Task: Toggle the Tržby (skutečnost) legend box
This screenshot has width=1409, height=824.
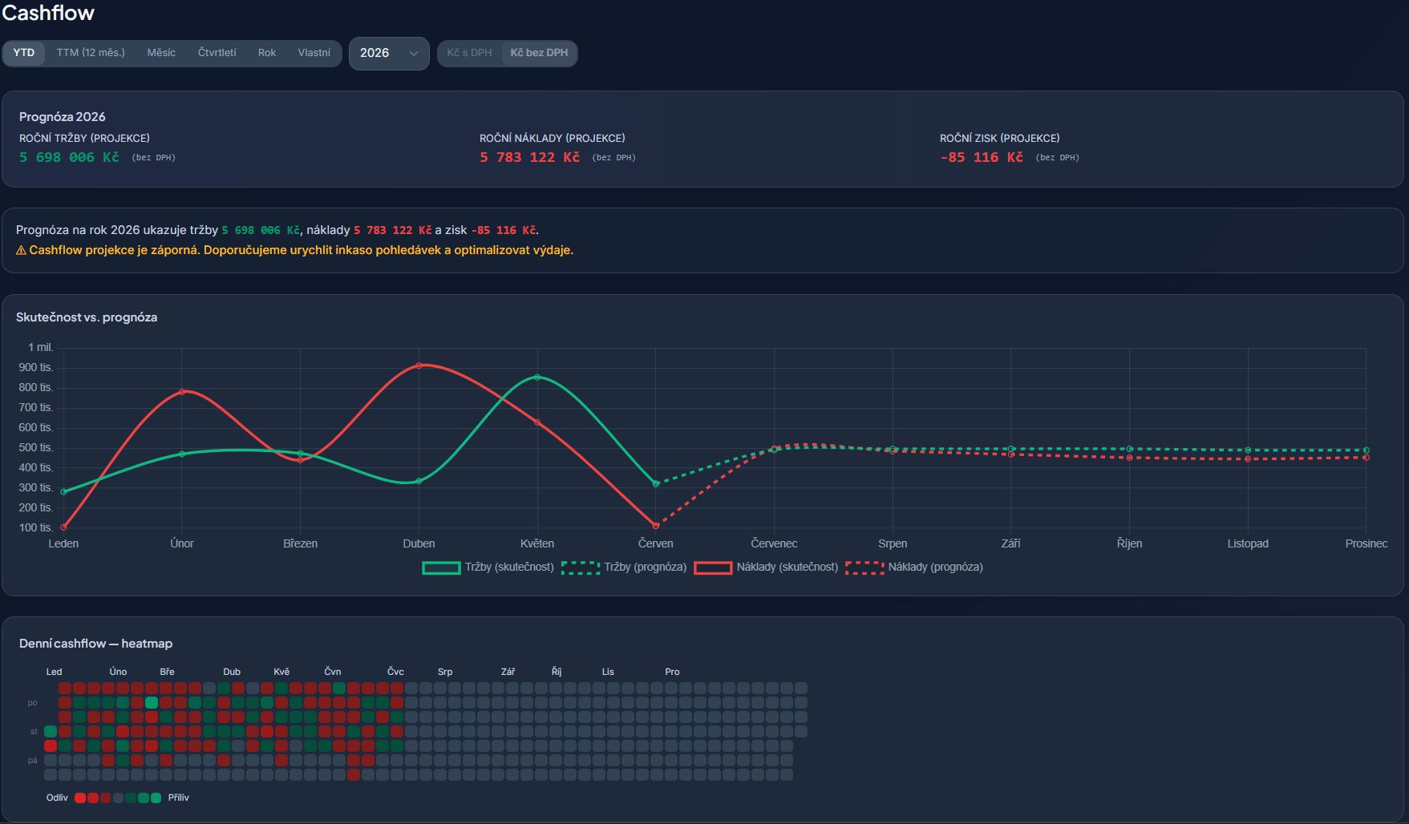Action: 441,568
